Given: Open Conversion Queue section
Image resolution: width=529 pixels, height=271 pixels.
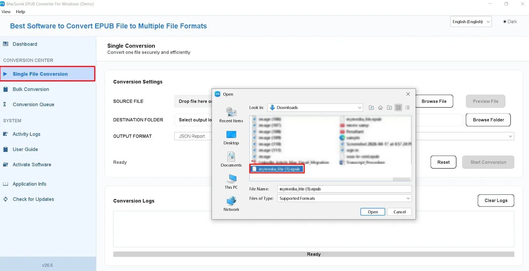Looking at the screenshot, I should pyautogui.click(x=33, y=104).
